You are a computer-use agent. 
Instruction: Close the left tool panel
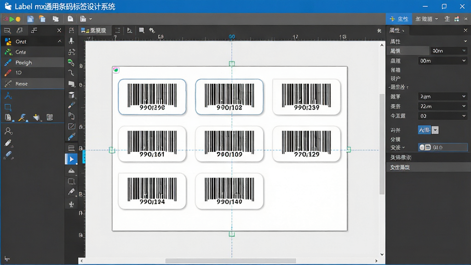coord(59,30)
